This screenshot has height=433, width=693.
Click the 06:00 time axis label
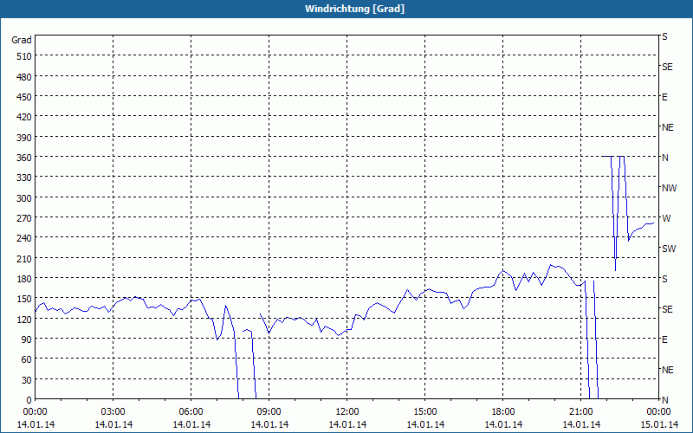(x=191, y=411)
